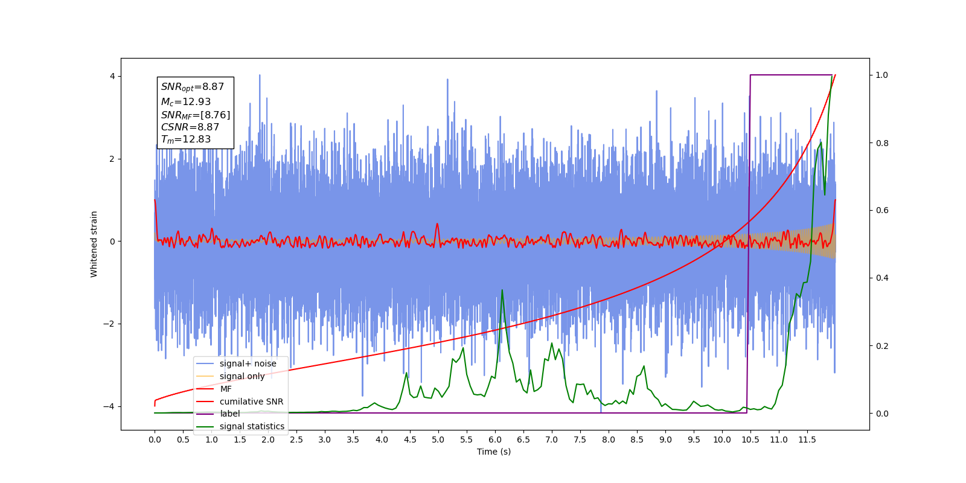Click the −2 tick on strain axis

pyautogui.click(x=109, y=324)
